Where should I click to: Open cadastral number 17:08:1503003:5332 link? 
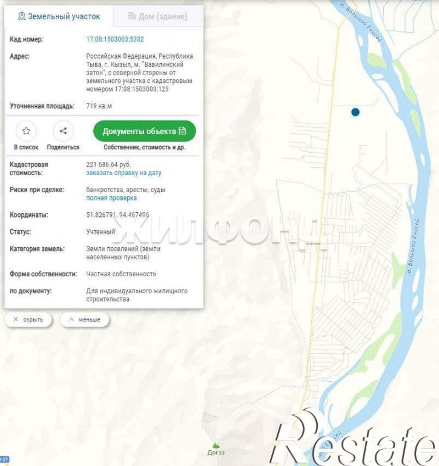click(115, 39)
